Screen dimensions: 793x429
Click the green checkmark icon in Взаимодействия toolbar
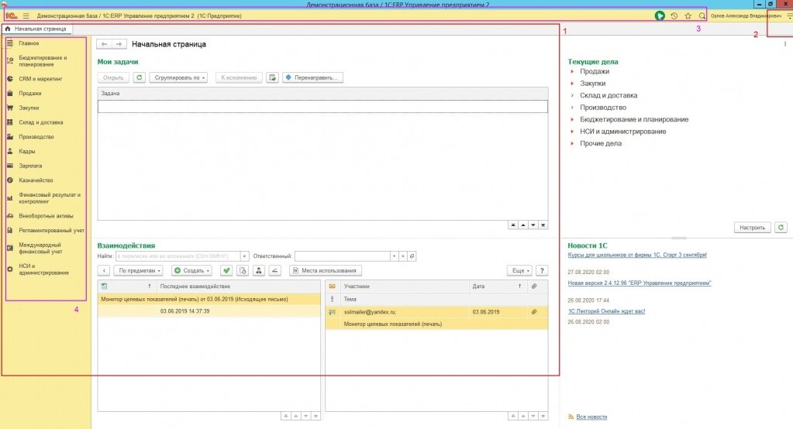(x=226, y=271)
